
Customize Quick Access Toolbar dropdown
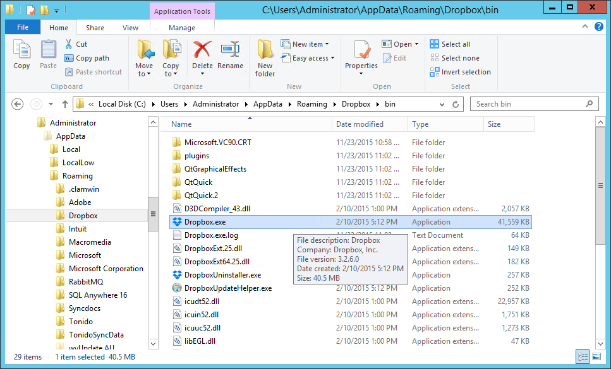tap(56, 11)
